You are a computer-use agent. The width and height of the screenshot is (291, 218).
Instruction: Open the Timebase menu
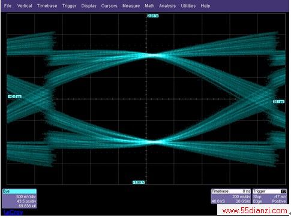[47, 6]
